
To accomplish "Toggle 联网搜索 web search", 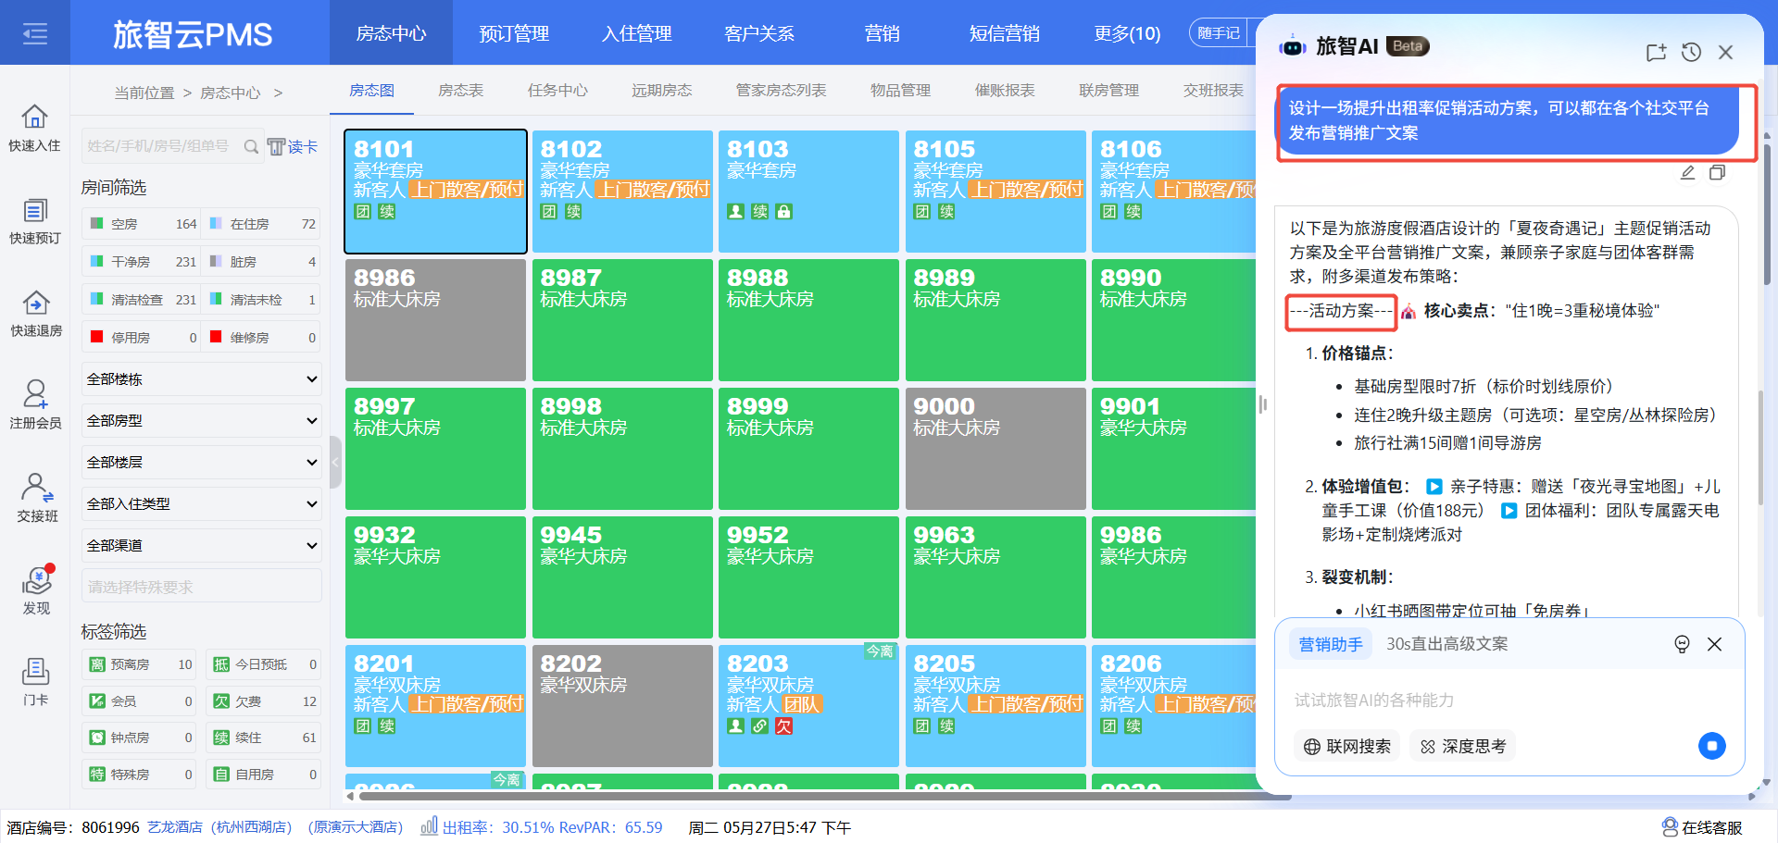I will click(x=1347, y=746).
